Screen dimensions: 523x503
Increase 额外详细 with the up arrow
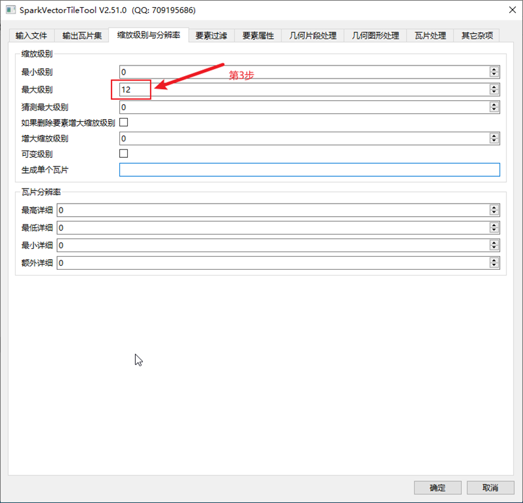pos(494,260)
